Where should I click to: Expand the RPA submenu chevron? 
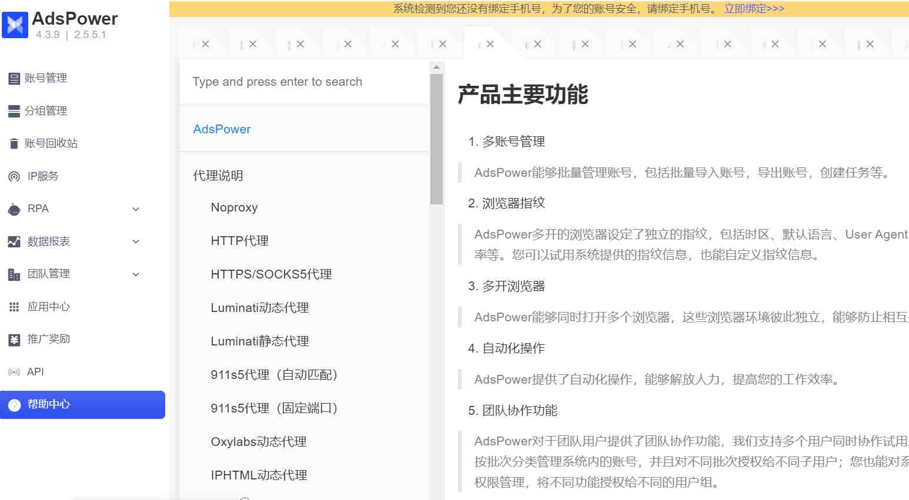click(136, 209)
